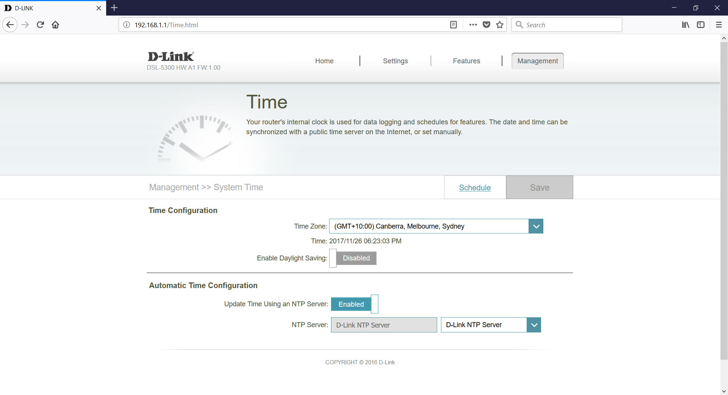The image size is (728, 395).
Task: Click the search magnifier icon
Action: [x=519, y=25]
